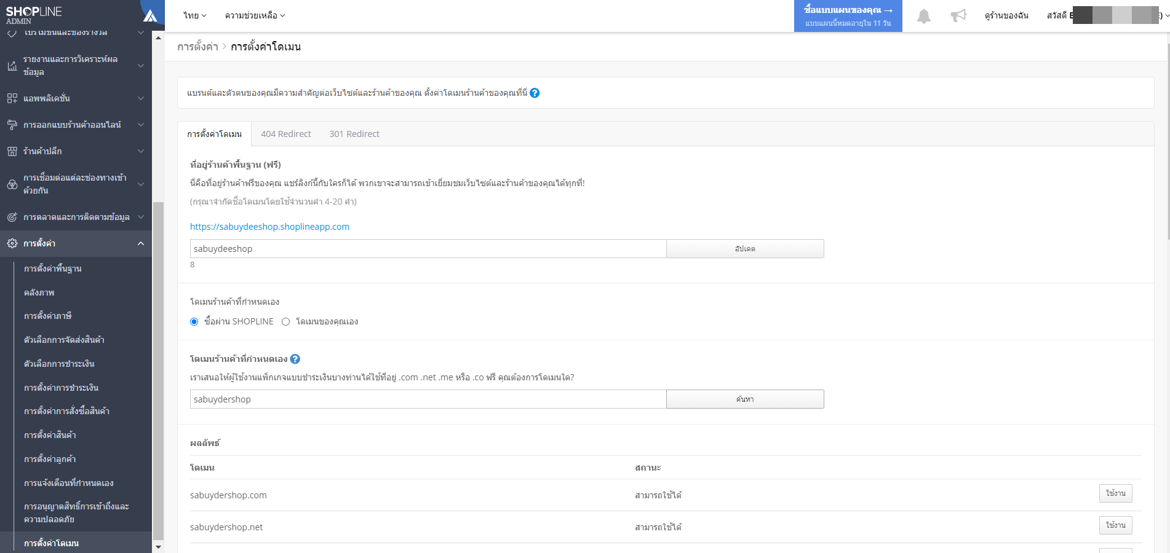Open การตั้งค่าพื้นฐาน in the sidebar
Image resolution: width=1170 pixels, height=553 pixels.
[53, 269]
